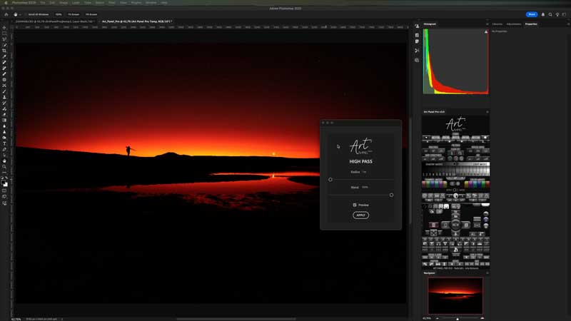This screenshot has height=321, width=571.
Task: Select the Lasso tool
Action: tap(4, 39)
